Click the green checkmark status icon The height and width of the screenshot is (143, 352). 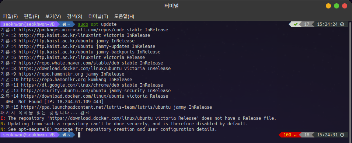point(296,24)
